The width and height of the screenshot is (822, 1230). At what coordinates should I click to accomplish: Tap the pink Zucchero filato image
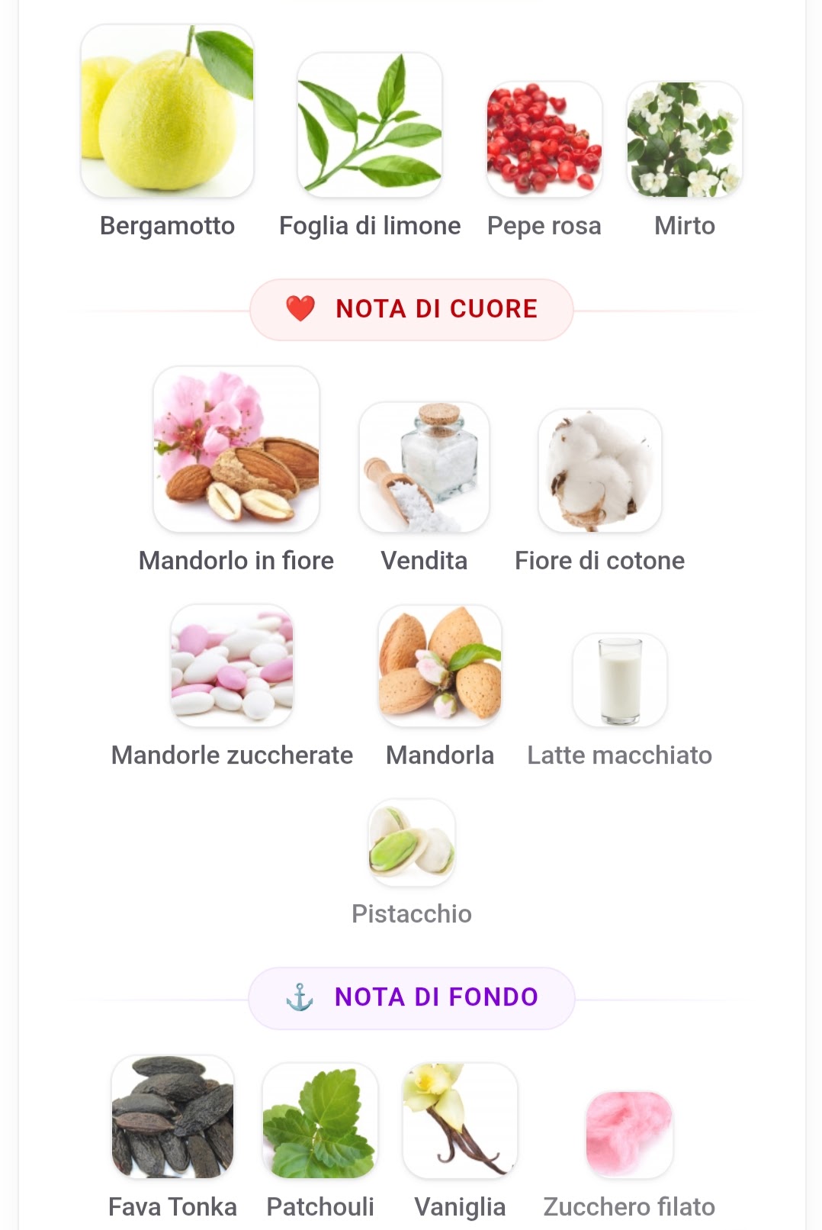pyautogui.click(x=629, y=1135)
